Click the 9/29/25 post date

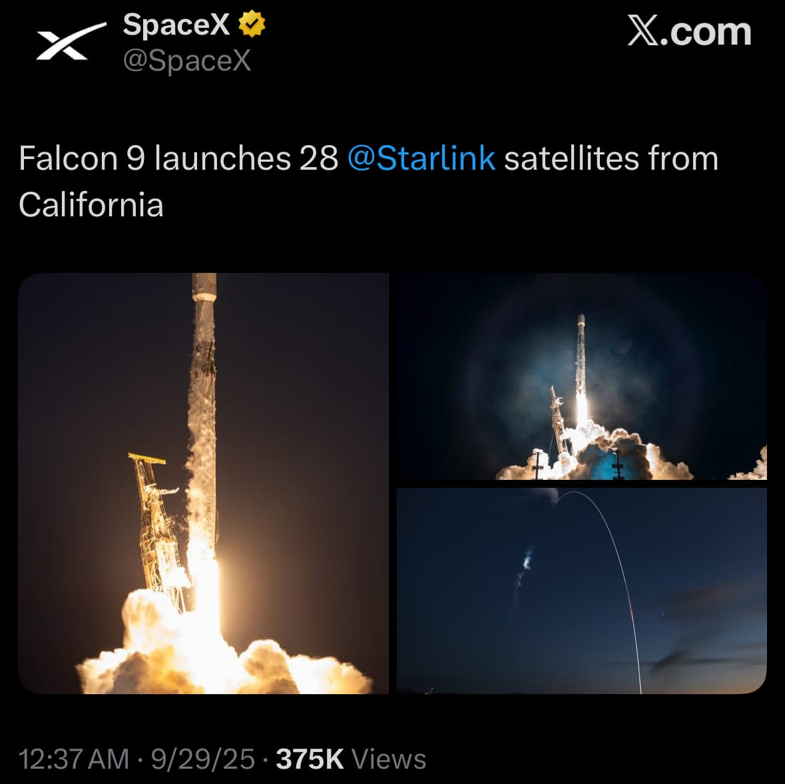[x=202, y=759]
